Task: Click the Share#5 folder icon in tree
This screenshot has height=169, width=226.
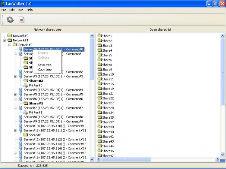Action: 26,103
